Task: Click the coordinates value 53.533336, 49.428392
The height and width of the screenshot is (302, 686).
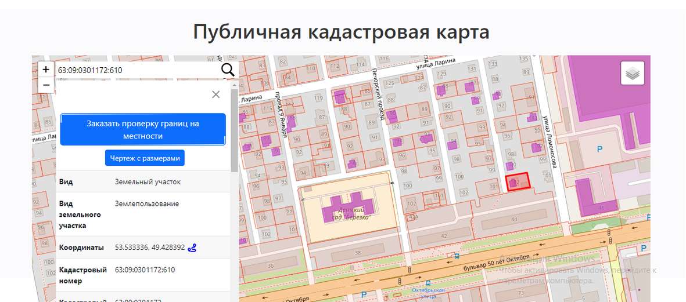Action: pyautogui.click(x=149, y=248)
